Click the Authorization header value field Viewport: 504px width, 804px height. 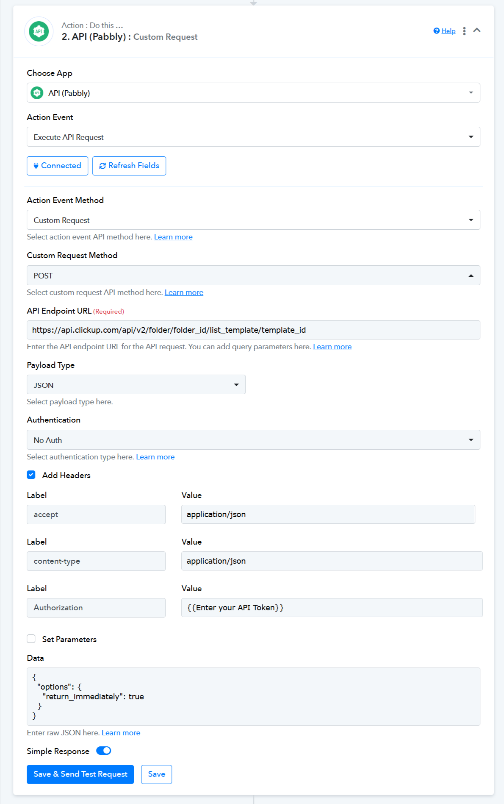[x=332, y=607]
